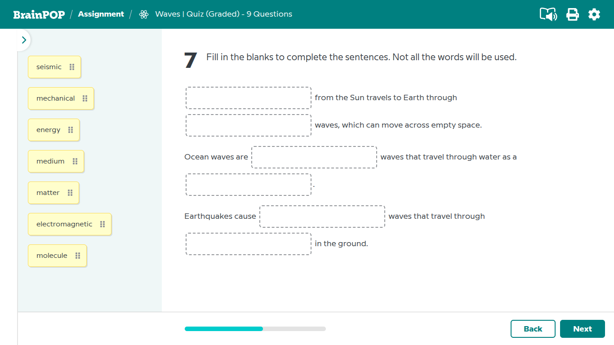Click the drag handle on the electromagnetic tile
The height and width of the screenshot is (345, 614).
coord(102,224)
